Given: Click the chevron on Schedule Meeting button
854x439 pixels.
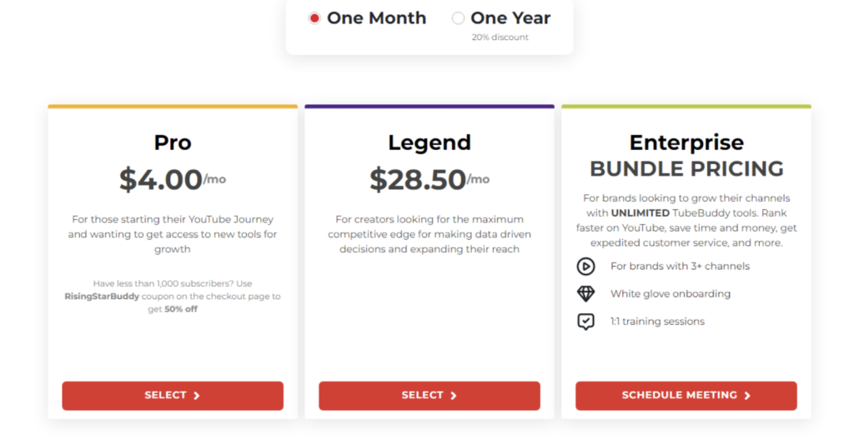Looking at the screenshot, I should tap(747, 396).
